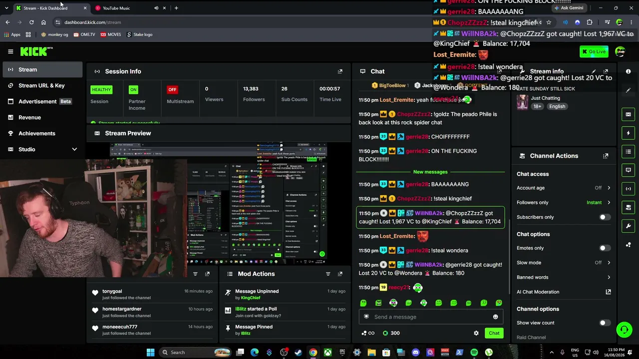Pop out the Session Info panel
The width and height of the screenshot is (639, 359).
[340, 71]
